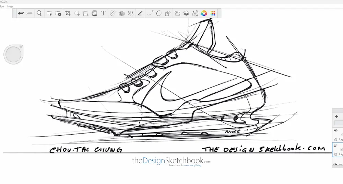Toggle the Steady Stroke pen tool
The width and height of the screenshot is (343, 184).
(140, 14)
